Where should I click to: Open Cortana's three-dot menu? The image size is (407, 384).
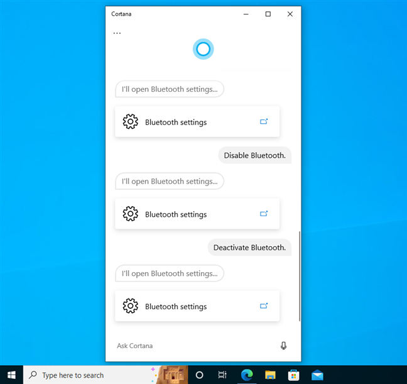tap(117, 33)
